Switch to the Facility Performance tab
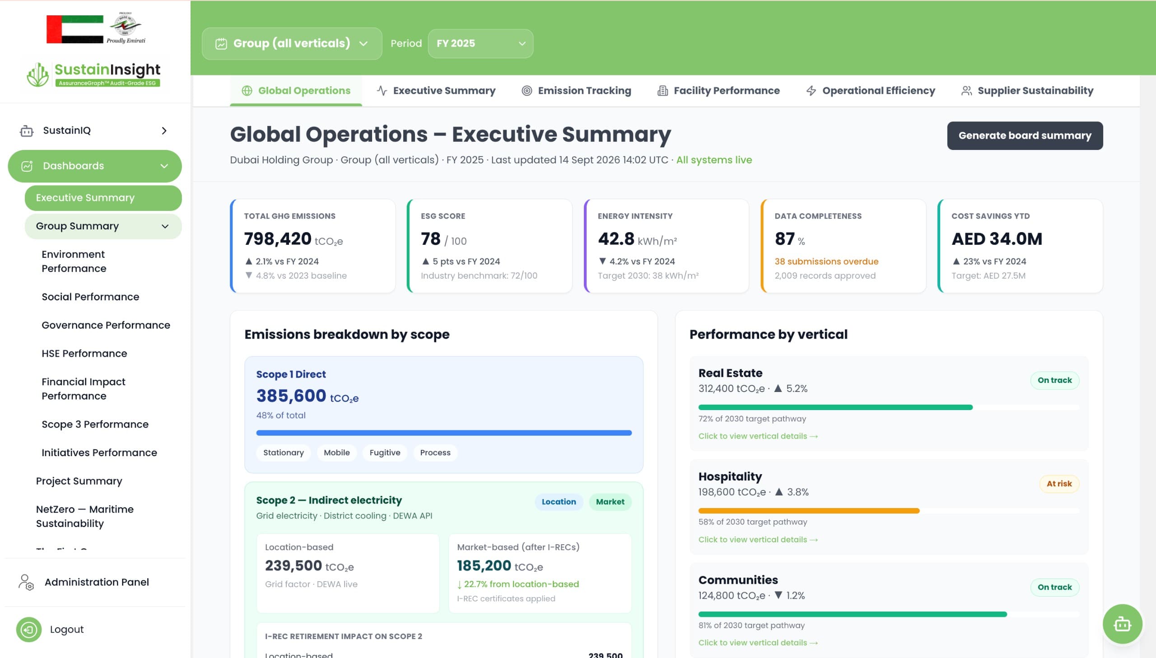Screen dimensions: 1156x658 point(718,91)
